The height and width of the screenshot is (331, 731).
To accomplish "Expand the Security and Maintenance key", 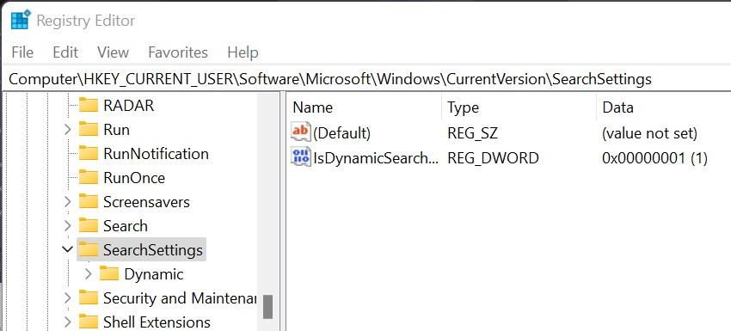I will point(68,297).
